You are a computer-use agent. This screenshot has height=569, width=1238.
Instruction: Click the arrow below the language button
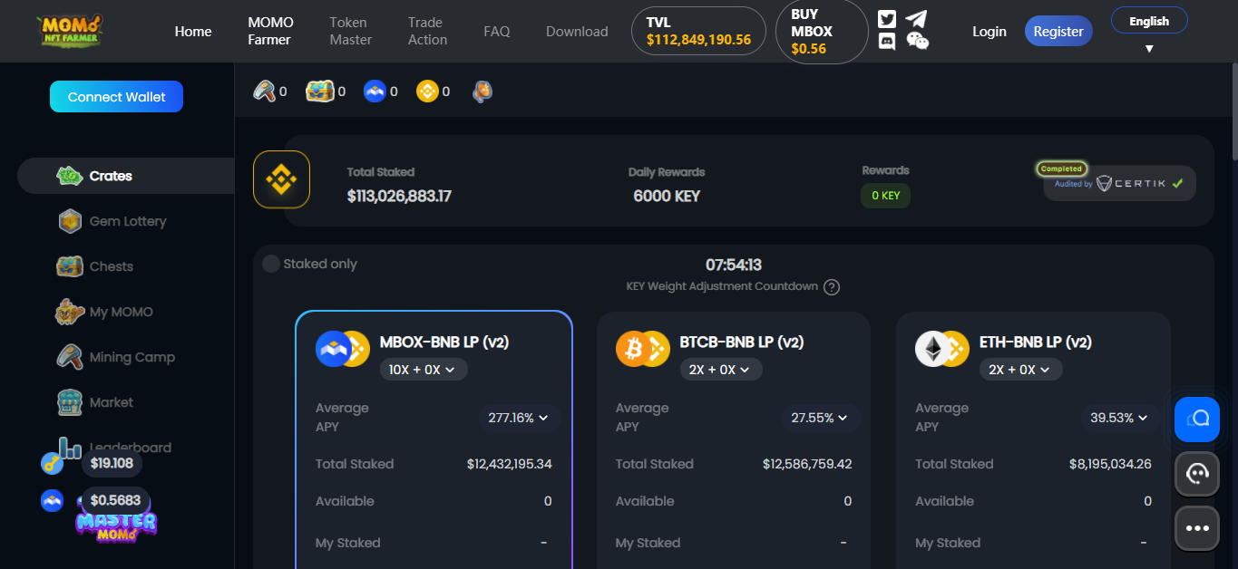coord(1149,49)
